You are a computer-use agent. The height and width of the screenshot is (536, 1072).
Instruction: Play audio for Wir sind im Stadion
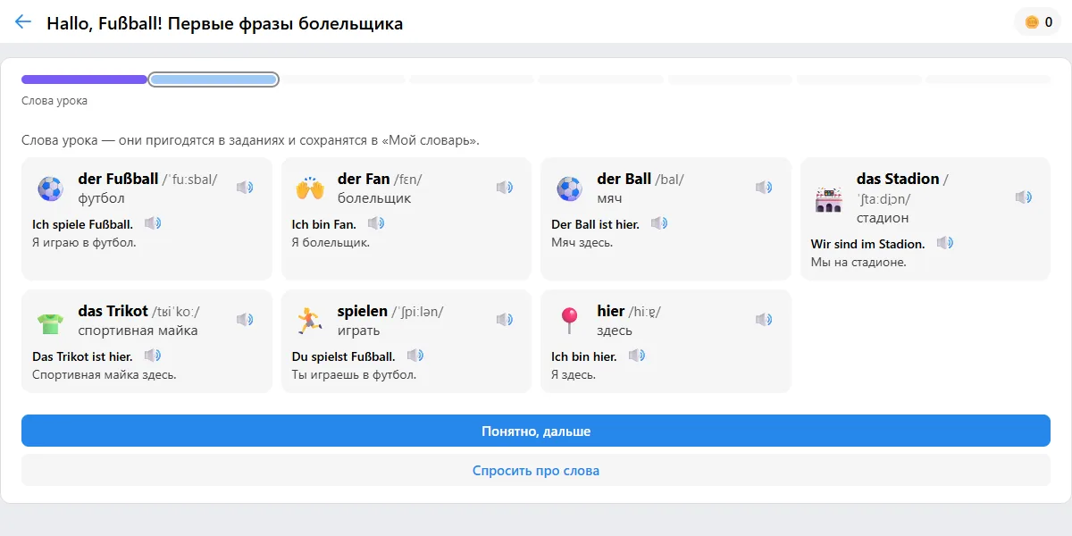(945, 243)
